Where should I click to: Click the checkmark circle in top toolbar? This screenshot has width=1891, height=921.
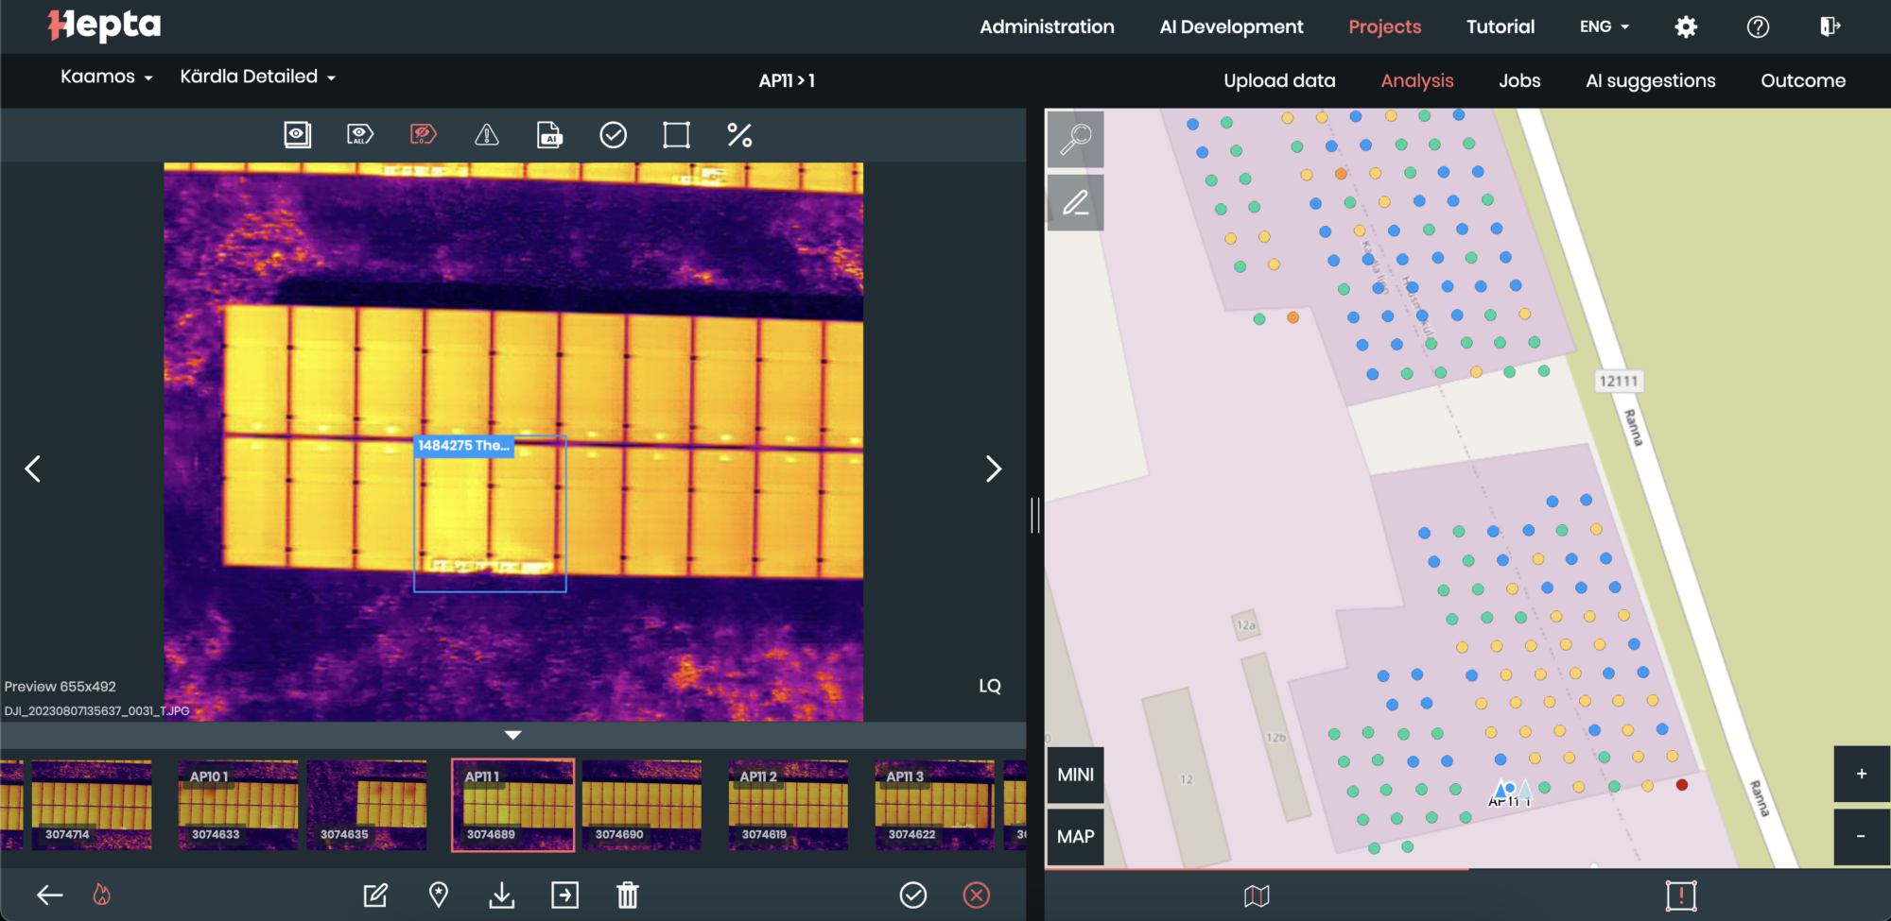point(614,135)
